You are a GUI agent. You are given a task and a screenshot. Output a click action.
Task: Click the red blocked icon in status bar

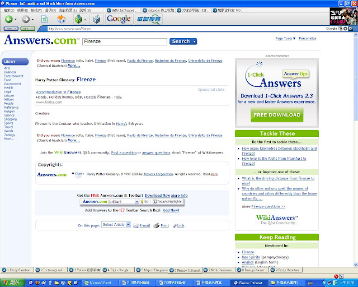click(x=336, y=276)
